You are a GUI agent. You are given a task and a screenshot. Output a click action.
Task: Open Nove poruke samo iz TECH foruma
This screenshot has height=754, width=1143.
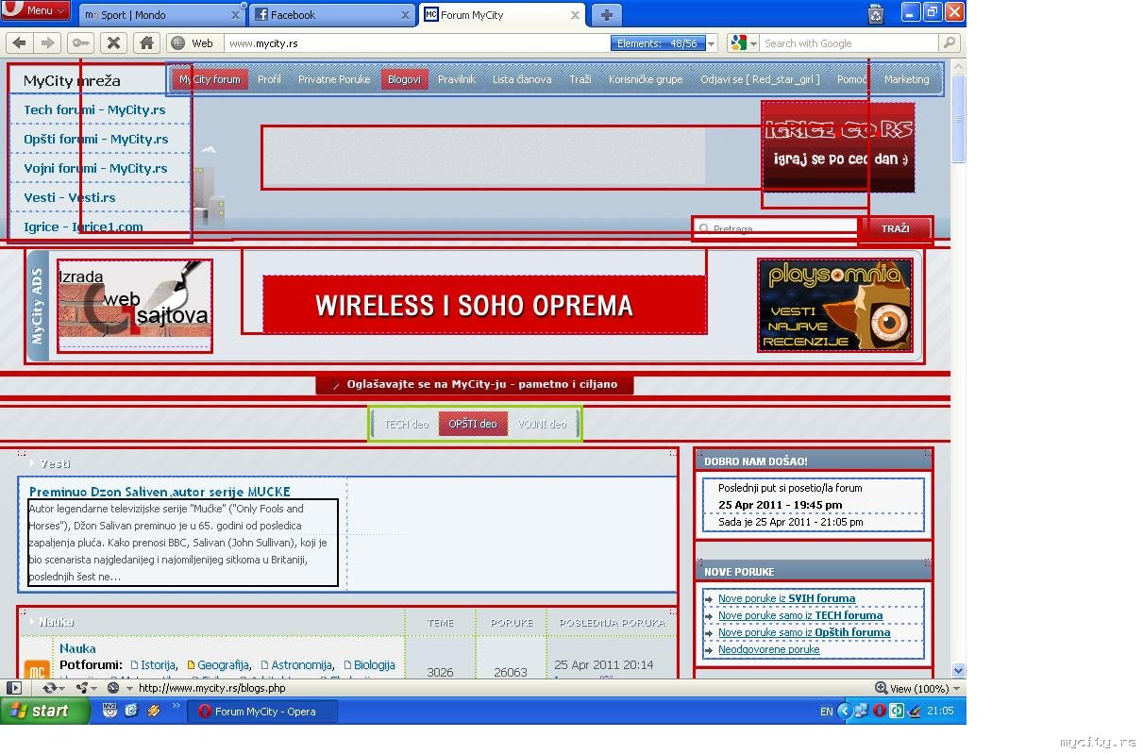[x=800, y=615]
